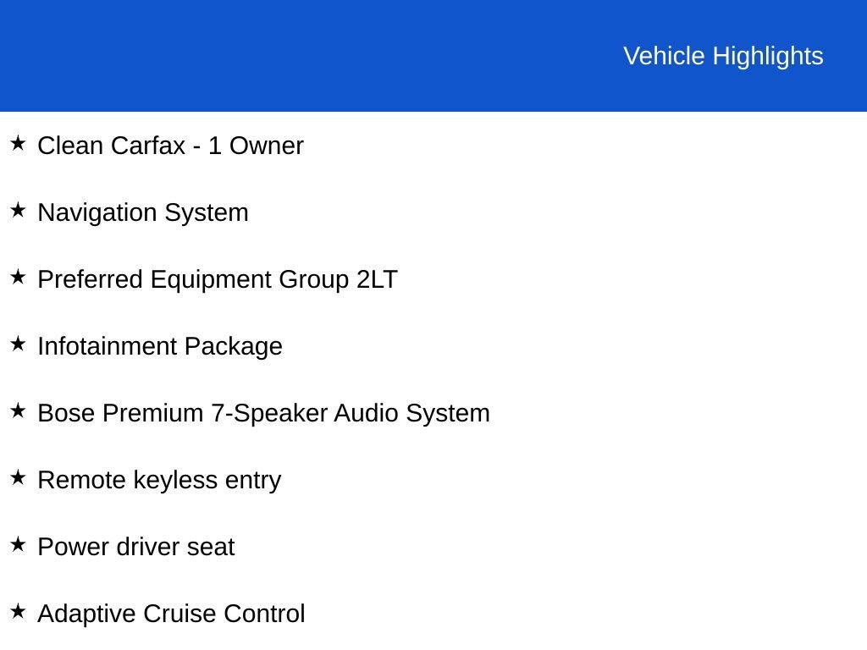Select the Infotainment Package item
The image size is (867, 650).
(160, 346)
